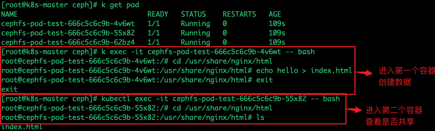Image resolution: width=435 pixels, height=131 pixels.
Task: Click the RESTARTS column header
Action: click(x=239, y=14)
